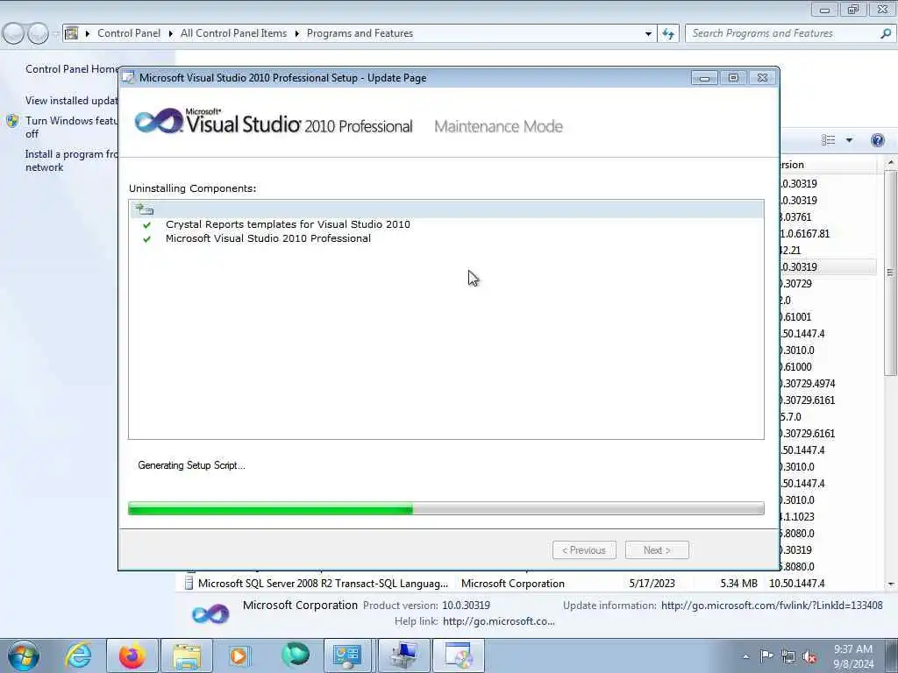The width and height of the screenshot is (898, 673).
Task: Click the Update information fwlink URL
Action: point(772,606)
